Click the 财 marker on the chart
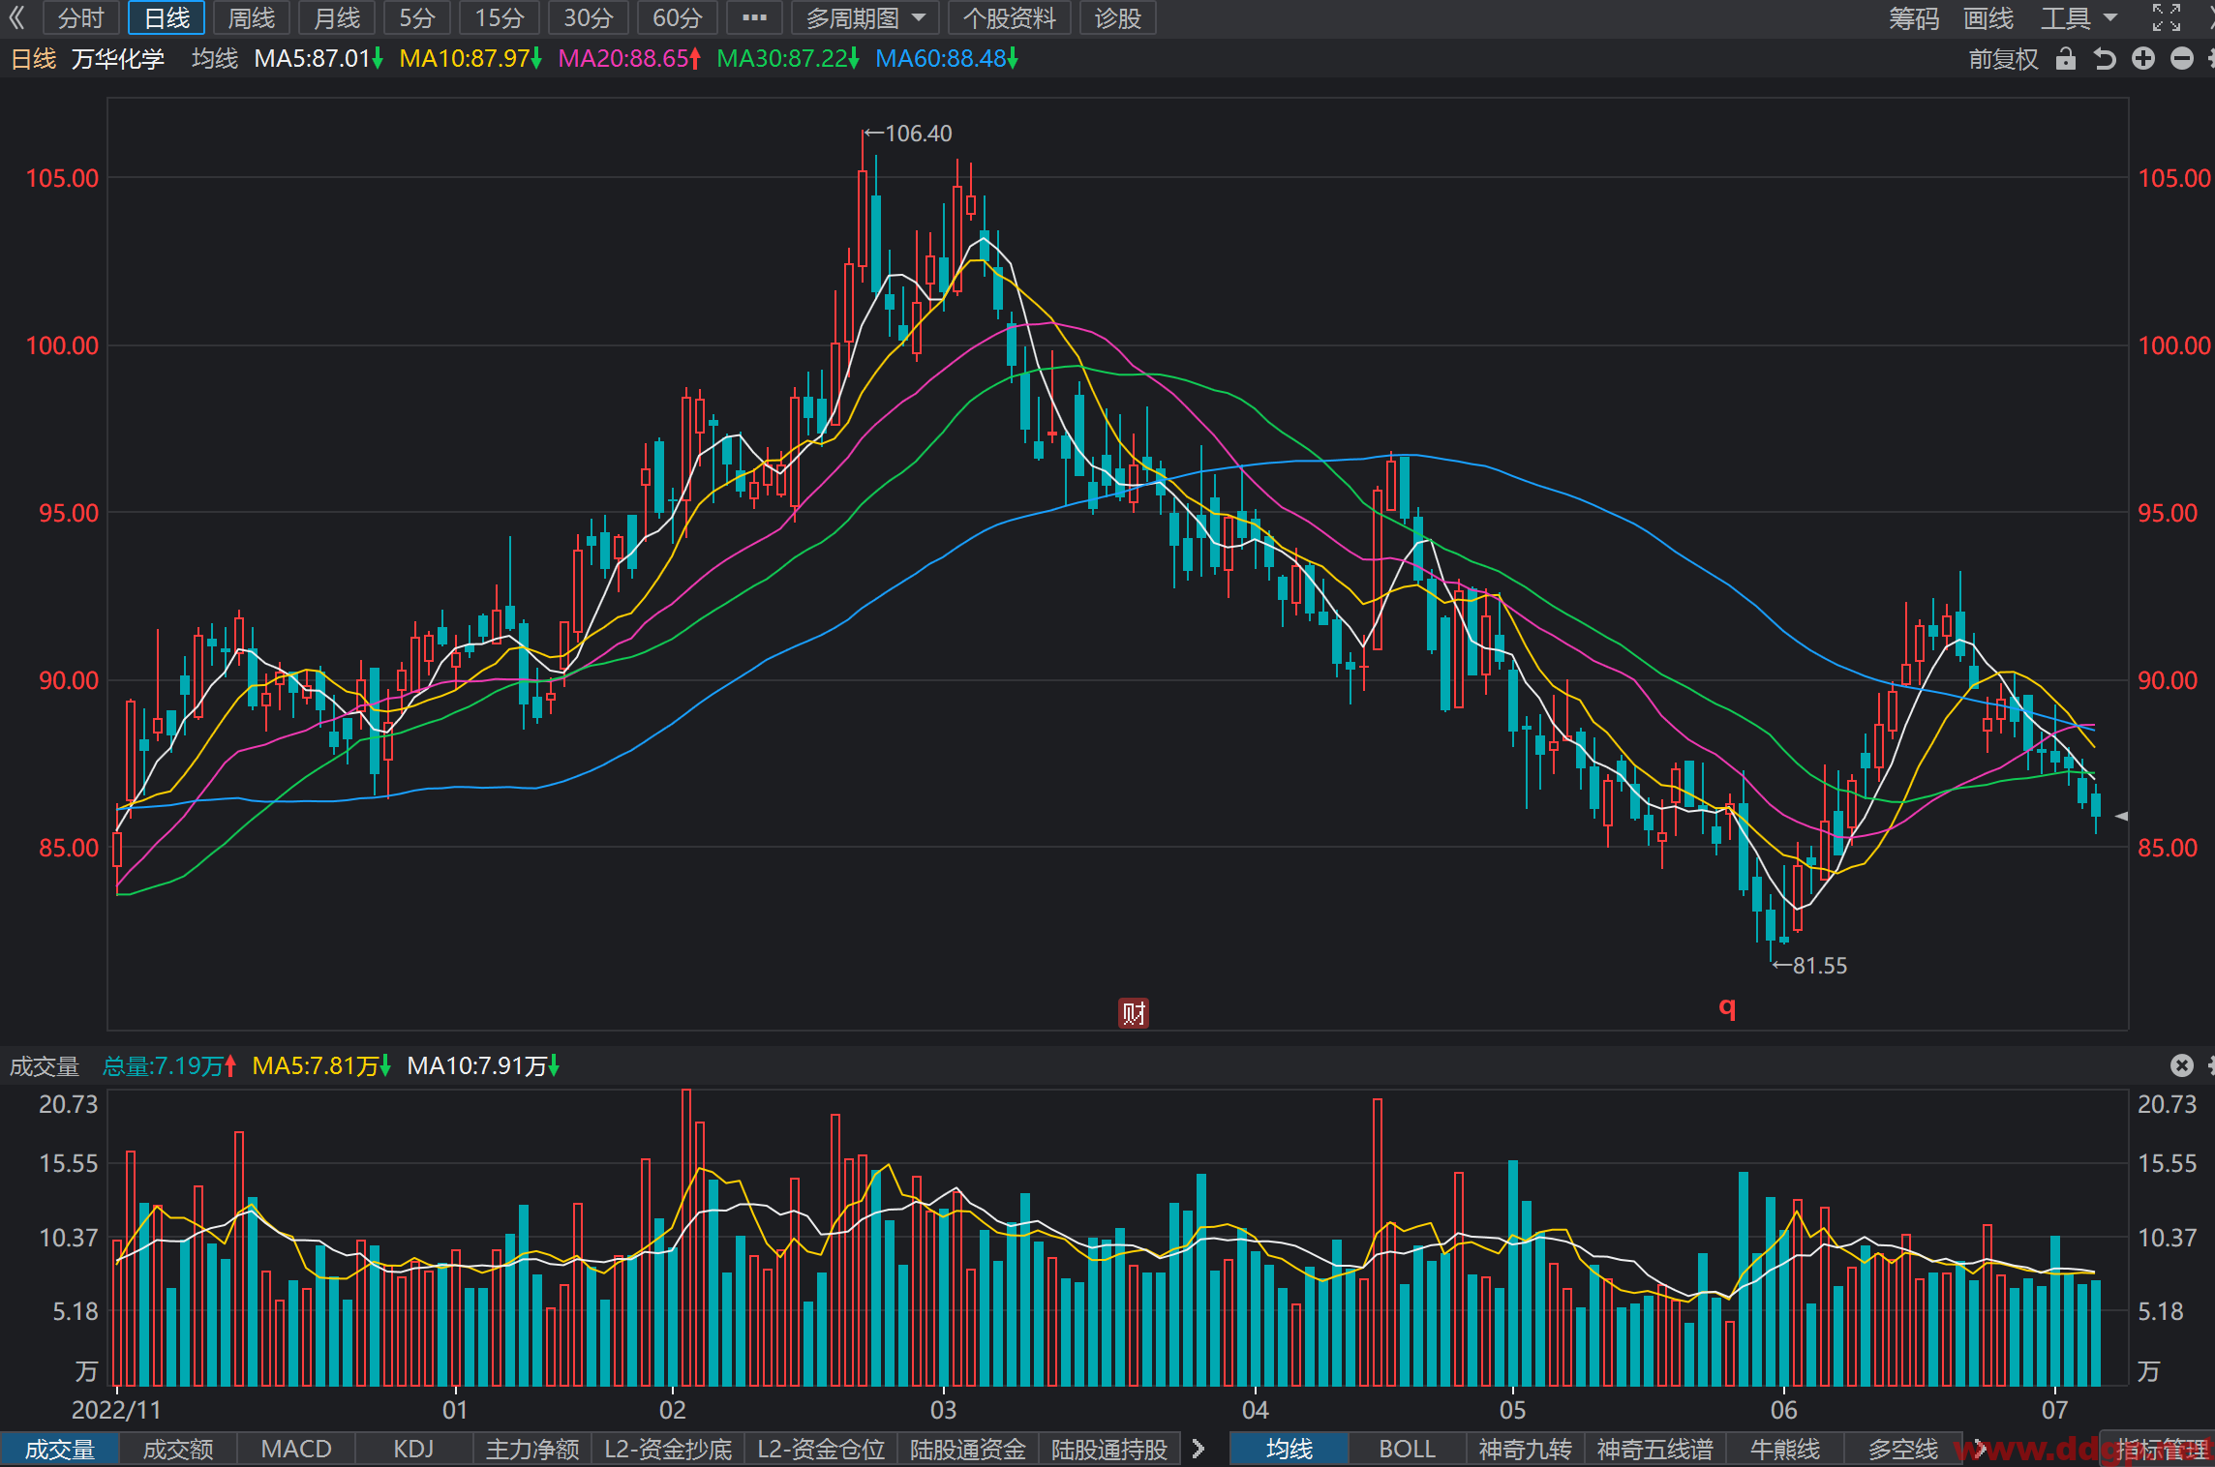Viewport: 2215px width, 1467px height. coord(1134,1013)
